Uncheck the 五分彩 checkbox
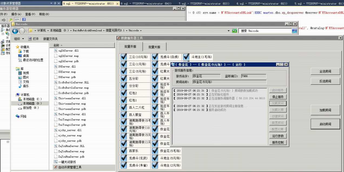This screenshot has height=172, width=344. pyautogui.click(x=124, y=79)
